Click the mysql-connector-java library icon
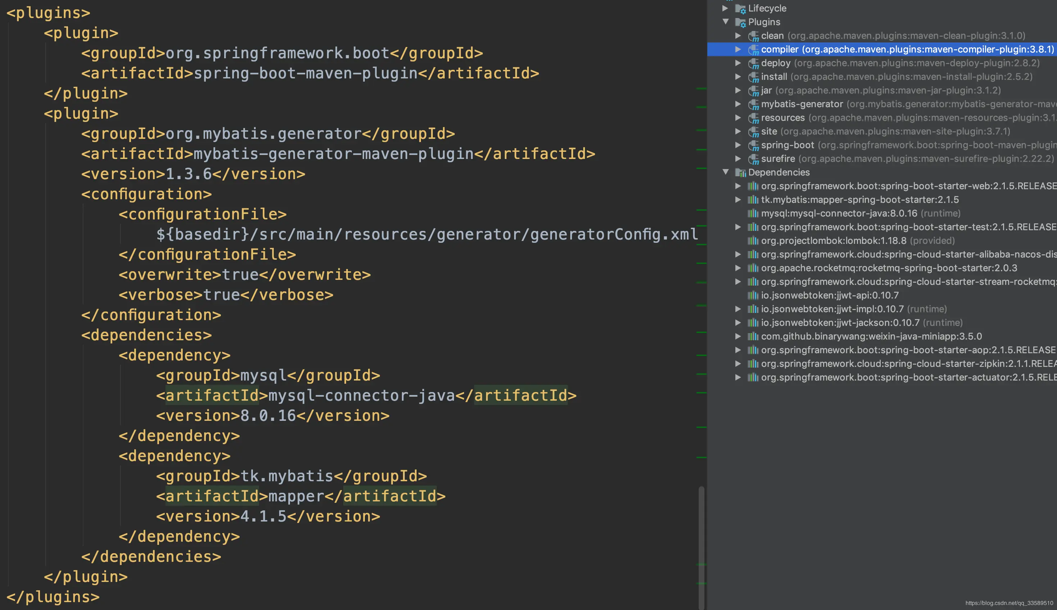The height and width of the screenshot is (610, 1057). pos(753,214)
